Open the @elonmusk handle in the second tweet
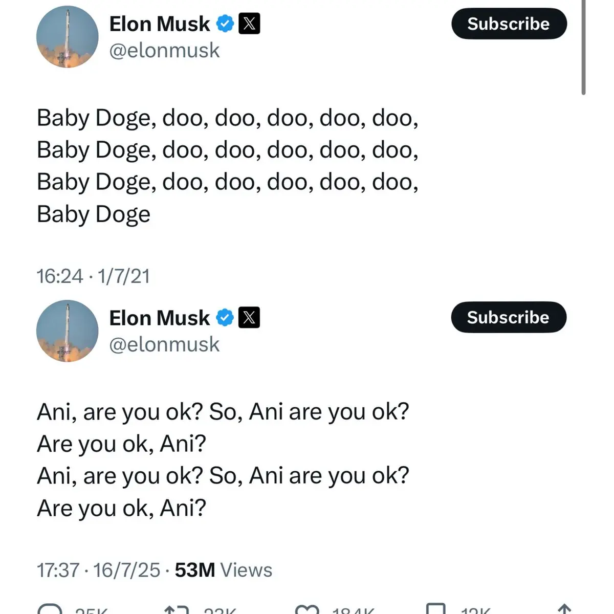The image size is (614, 614). coord(164,345)
